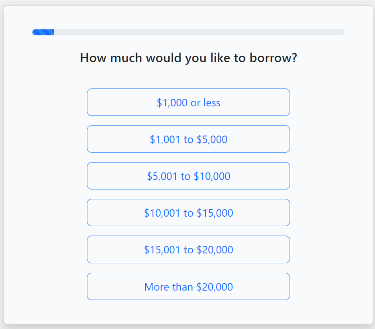Image resolution: width=375 pixels, height=329 pixels.
Task: Tap the first answer in the list
Action: [188, 102]
